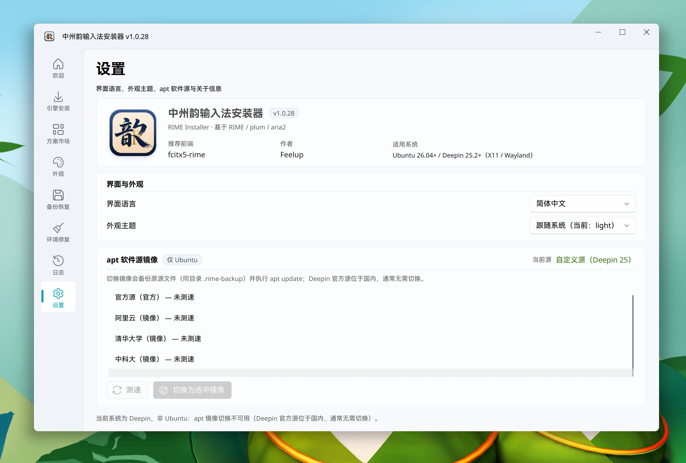686x463 pixels.
Task: Open the 欢迎 home page in sidebar
Action: coord(58,68)
